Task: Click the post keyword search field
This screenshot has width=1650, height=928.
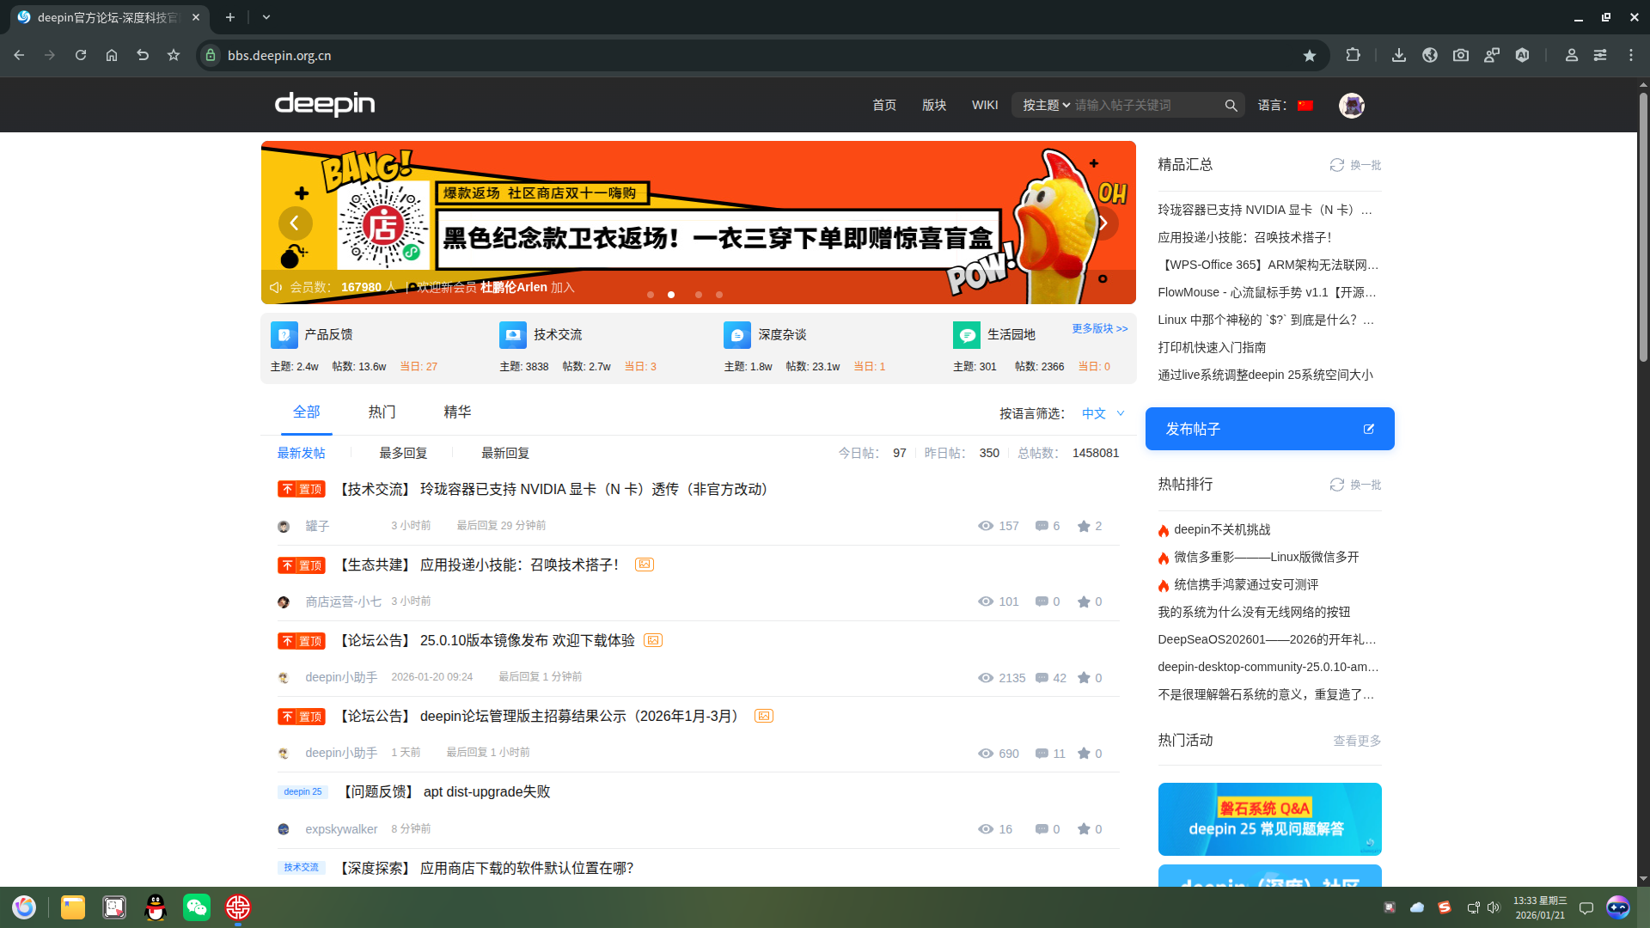Action: 1147,106
